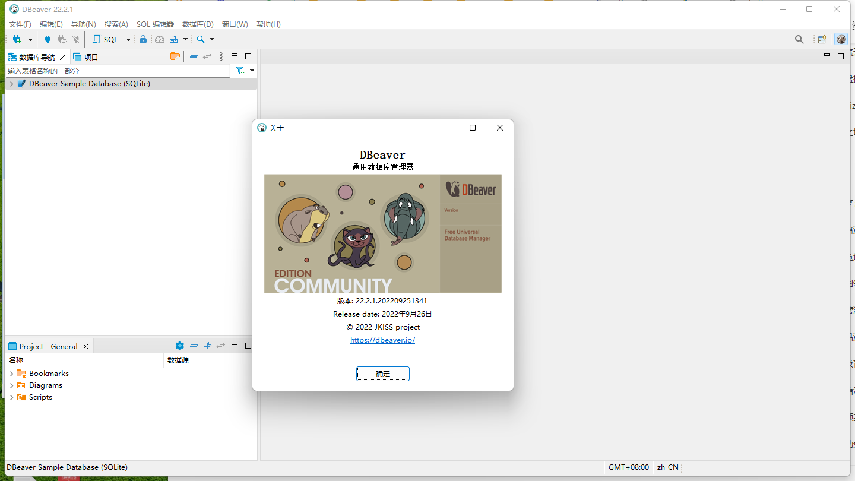855x481 pixels.
Task: Click the 确定 button in the About dialog
Action: (382, 374)
